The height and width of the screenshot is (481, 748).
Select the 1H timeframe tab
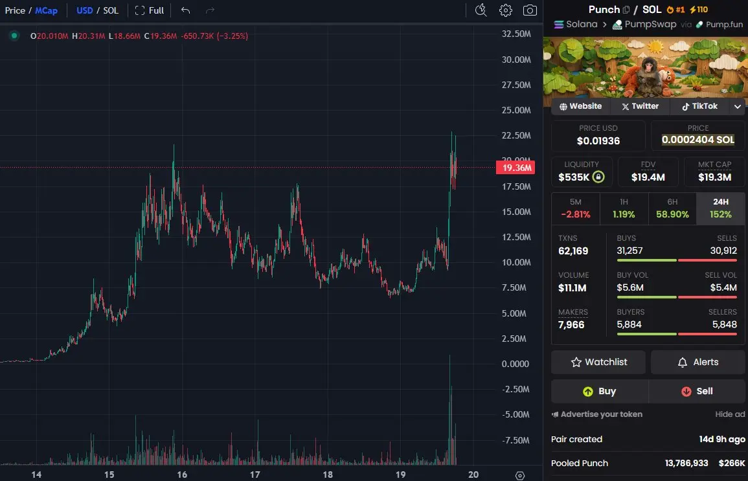point(624,208)
